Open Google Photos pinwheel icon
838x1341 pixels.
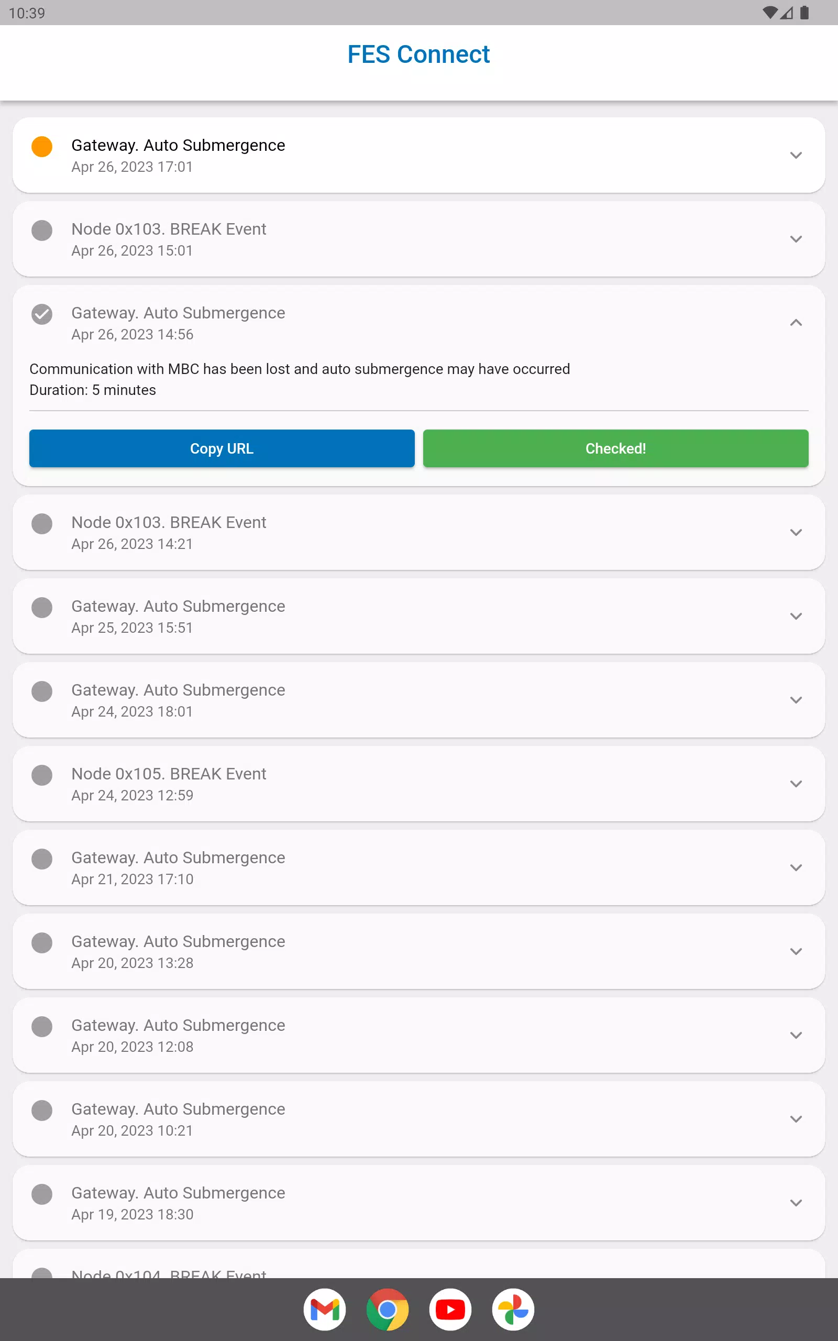coord(513,1310)
